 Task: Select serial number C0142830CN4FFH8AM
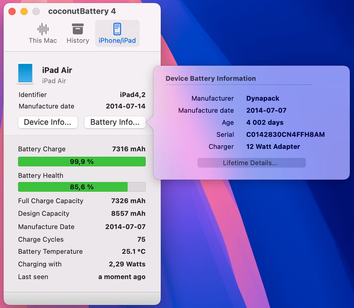(285, 134)
